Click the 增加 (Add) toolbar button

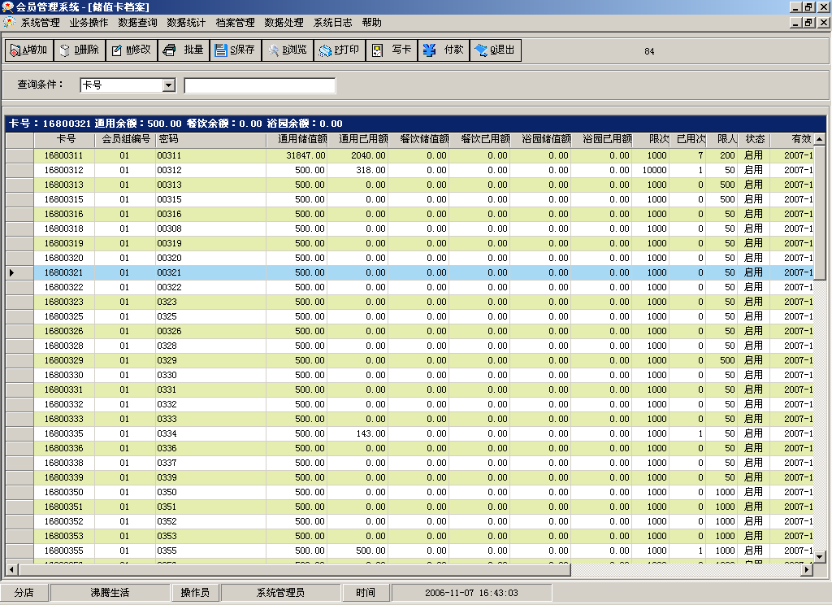pos(28,50)
